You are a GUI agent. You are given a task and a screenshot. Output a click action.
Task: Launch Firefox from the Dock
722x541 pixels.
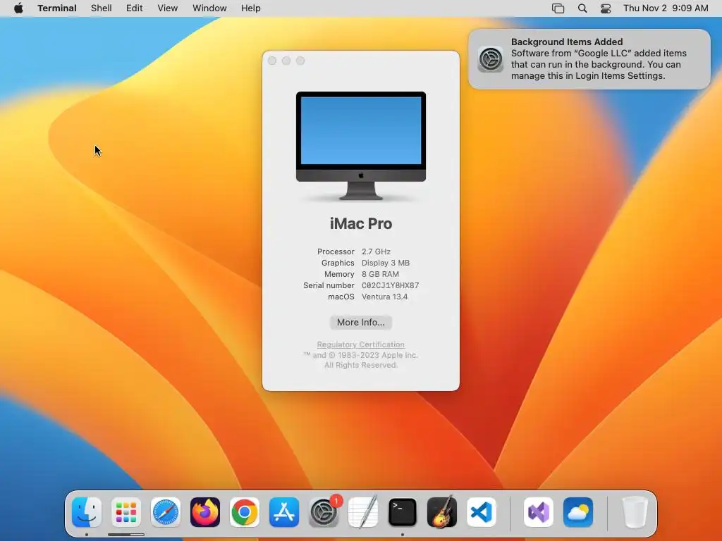pos(205,512)
